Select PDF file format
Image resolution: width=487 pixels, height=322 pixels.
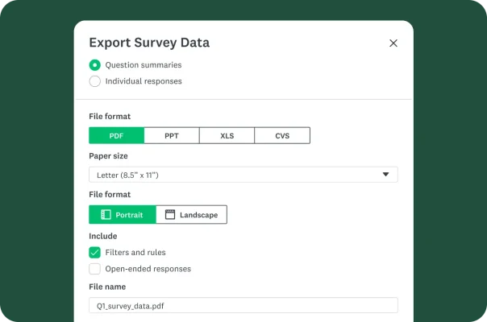click(x=116, y=135)
